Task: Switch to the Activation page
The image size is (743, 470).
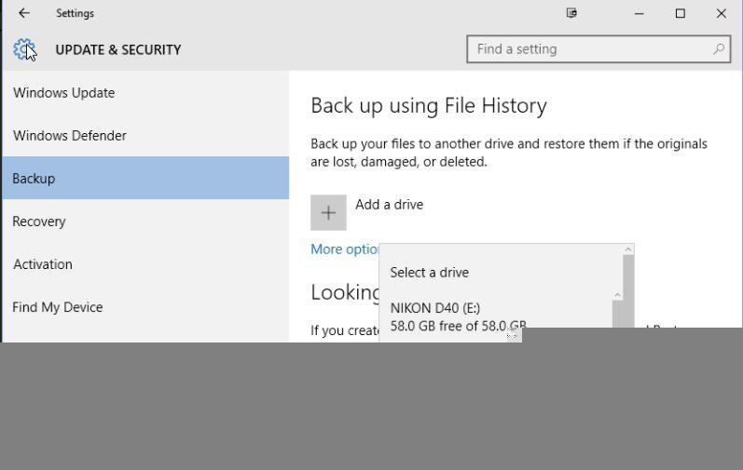Action: tap(43, 264)
